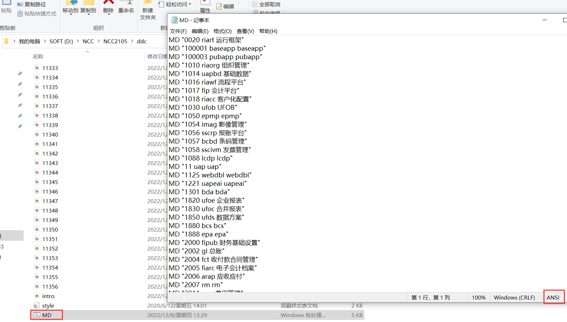The height and width of the screenshot is (322, 567).
Task: Select the 复制到 (Copy to) icon
Action: tap(88, 8)
